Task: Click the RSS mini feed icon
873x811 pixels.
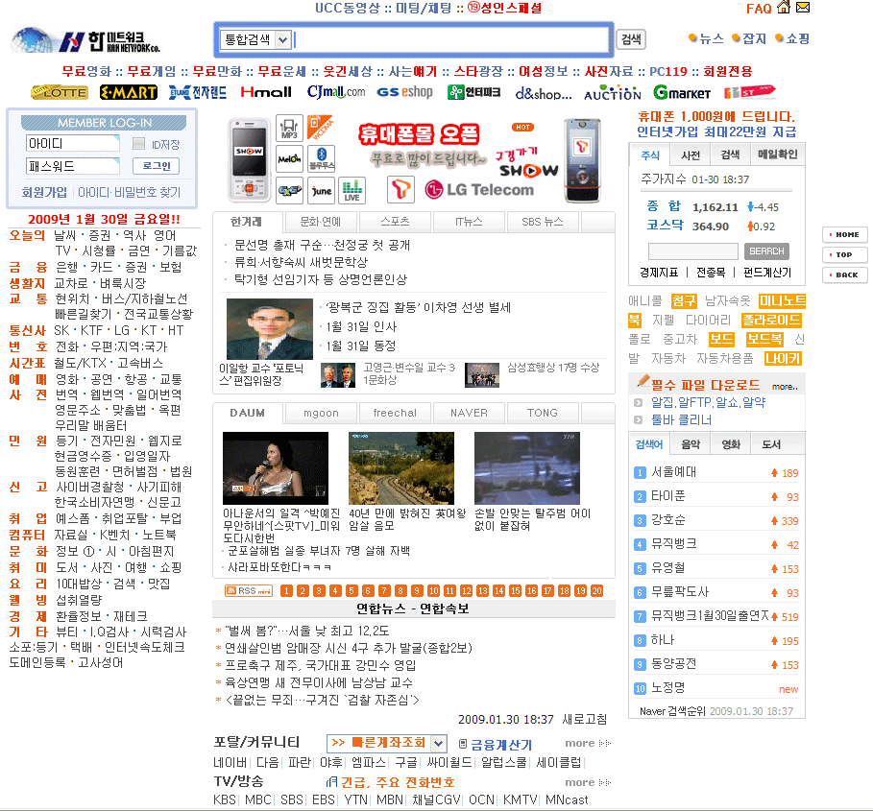Action: click(248, 590)
